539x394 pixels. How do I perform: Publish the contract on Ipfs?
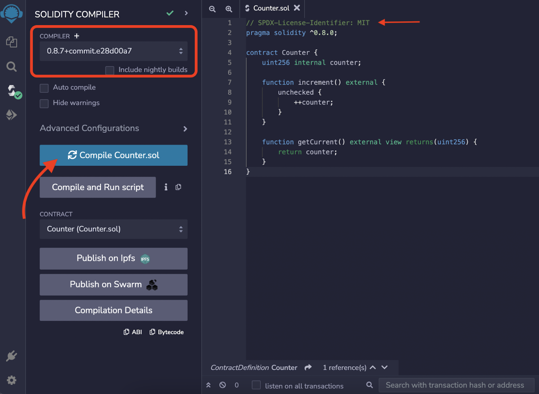tap(113, 258)
